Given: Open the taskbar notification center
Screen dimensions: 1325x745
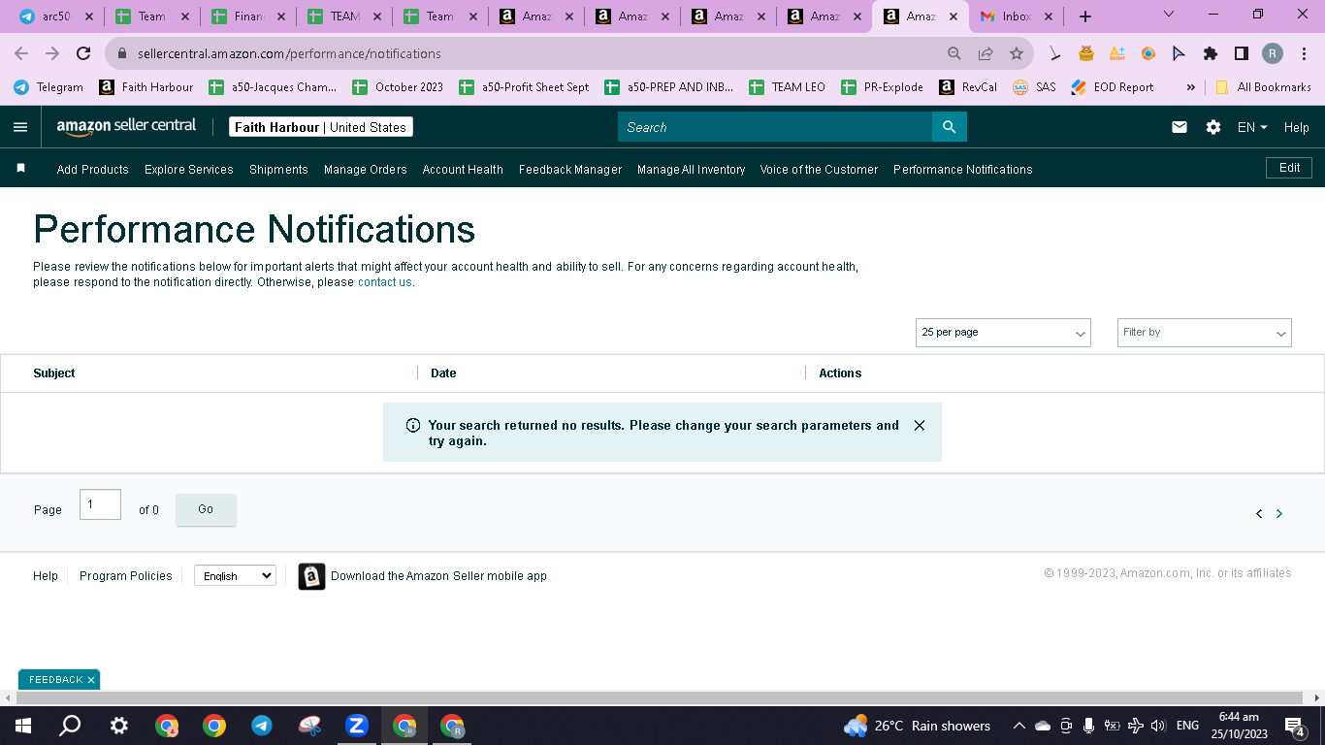Looking at the screenshot, I should click(1295, 726).
